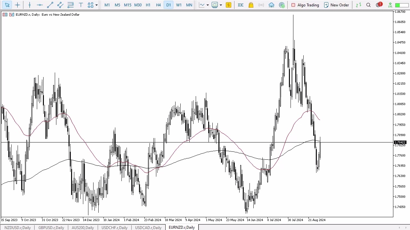Viewport: 410px width, 230px height.
Task: Click chart title Euro vs New Zealand Dollar
Action: (61, 14)
